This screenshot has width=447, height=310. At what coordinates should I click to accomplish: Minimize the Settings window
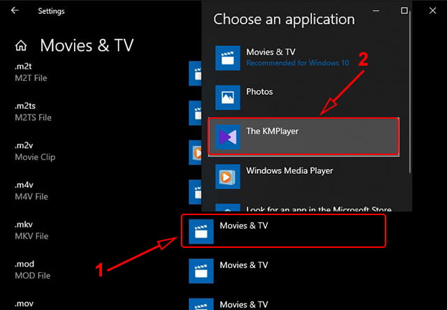[376, 10]
